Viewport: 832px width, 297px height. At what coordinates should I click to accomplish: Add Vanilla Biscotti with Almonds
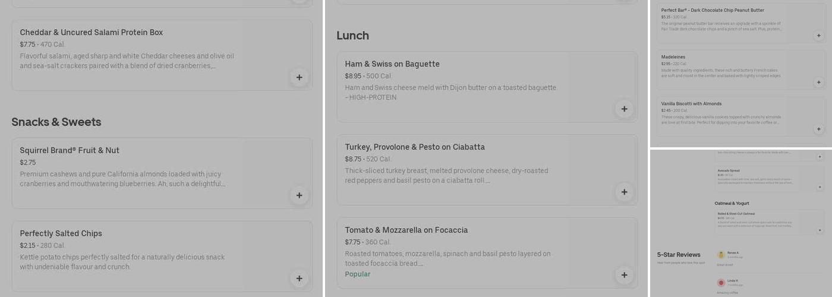(818, 129)
